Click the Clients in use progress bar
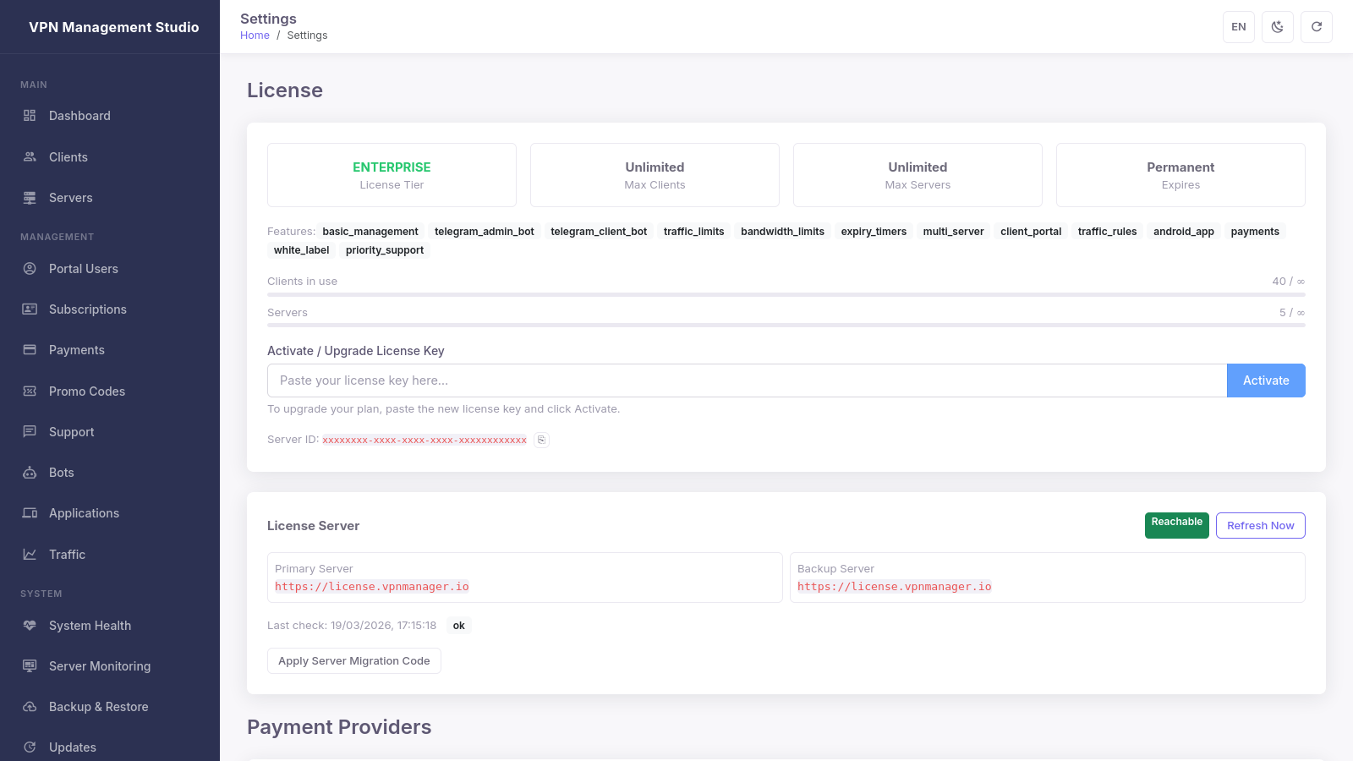 786,294
